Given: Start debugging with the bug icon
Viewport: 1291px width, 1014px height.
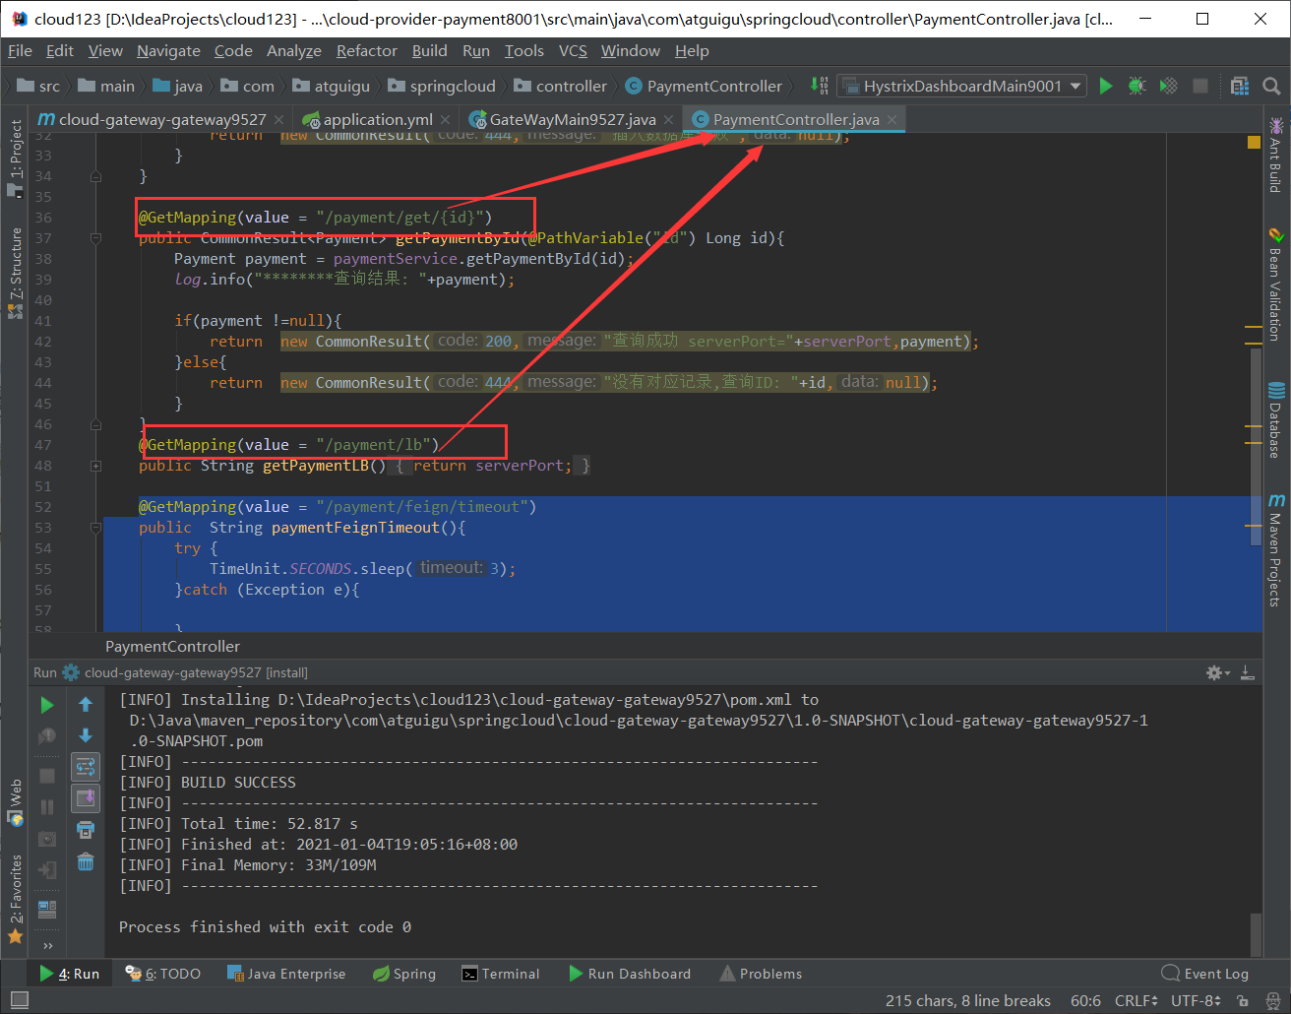Looking at the screenshot, I should pyautogui.click(x=1137, y=87).
